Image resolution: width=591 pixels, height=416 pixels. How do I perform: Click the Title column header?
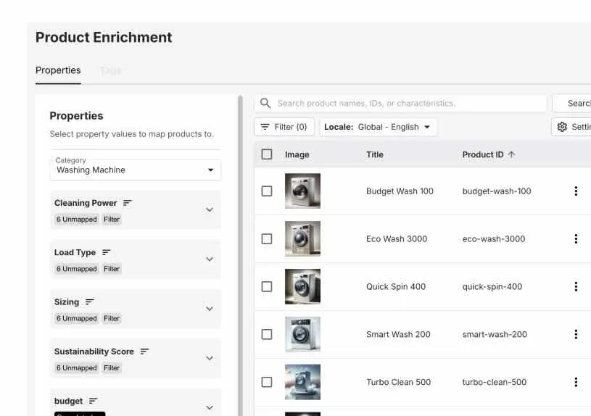pyautogui.click(x=375, y=154)
